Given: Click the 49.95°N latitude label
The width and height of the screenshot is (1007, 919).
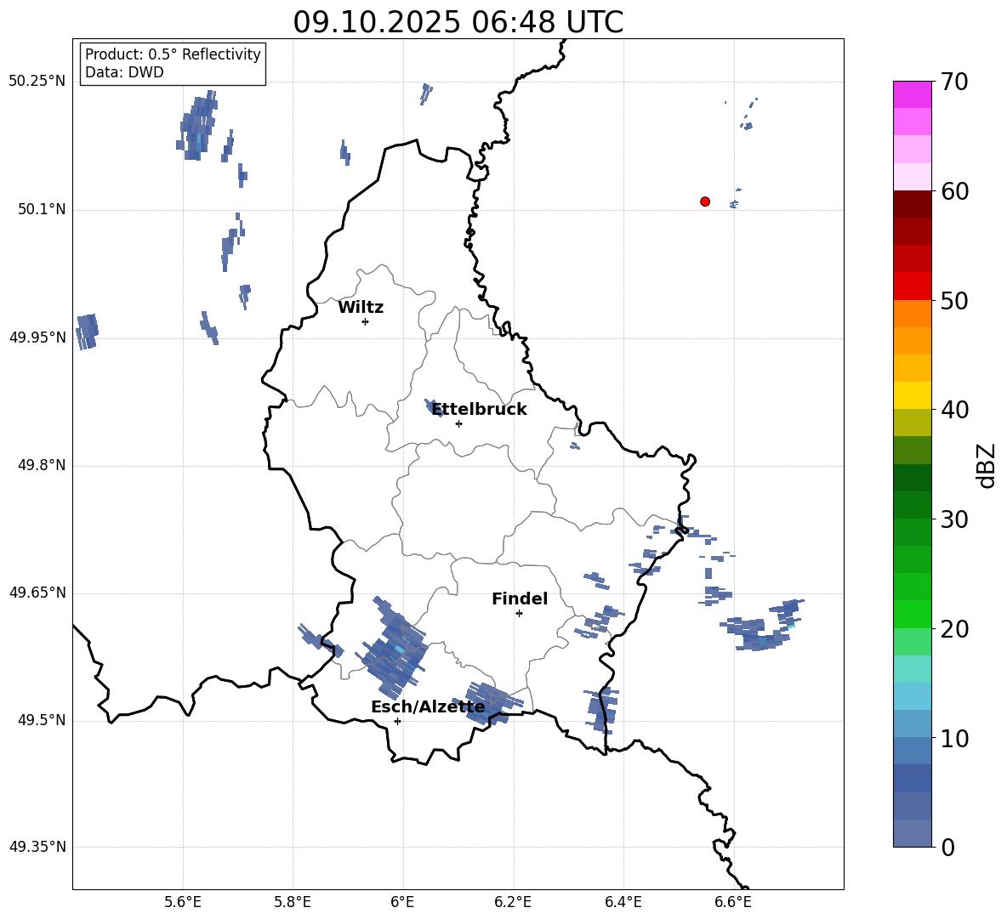Looking at the screenshot, I should 37,337.
